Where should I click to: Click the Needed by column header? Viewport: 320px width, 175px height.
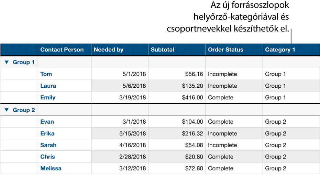108,50
